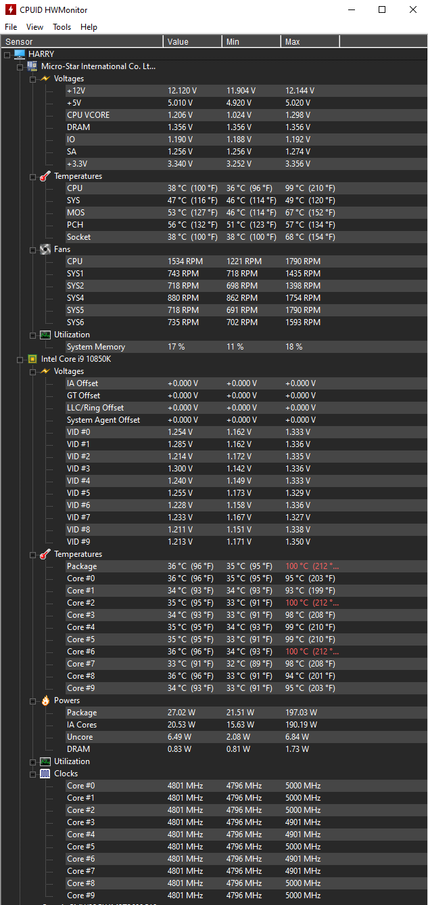Select the SYS4 fan row
Screen dimensions: 428x905
coord(246,298)
